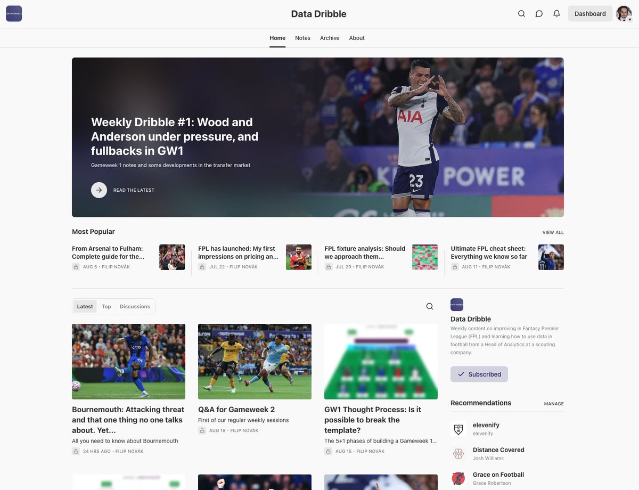Open the FPL has launched thumbnail
The width and height of the screenshot is (639, 490).
click(299, 257)
